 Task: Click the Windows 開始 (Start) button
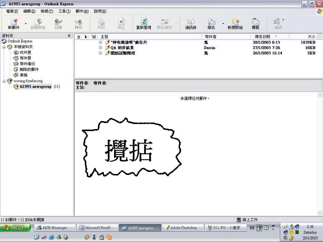[x=16, y=228]
